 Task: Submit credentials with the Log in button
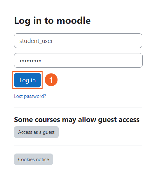(x=27, y=80)
